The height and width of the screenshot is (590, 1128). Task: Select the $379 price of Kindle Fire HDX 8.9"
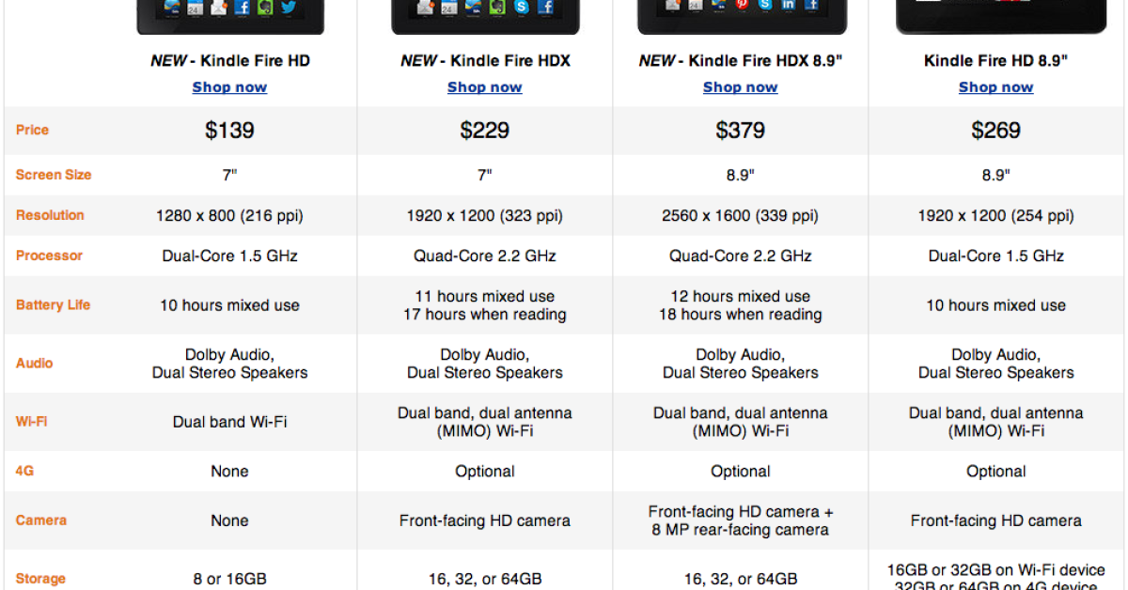click(x=740, y=131)
